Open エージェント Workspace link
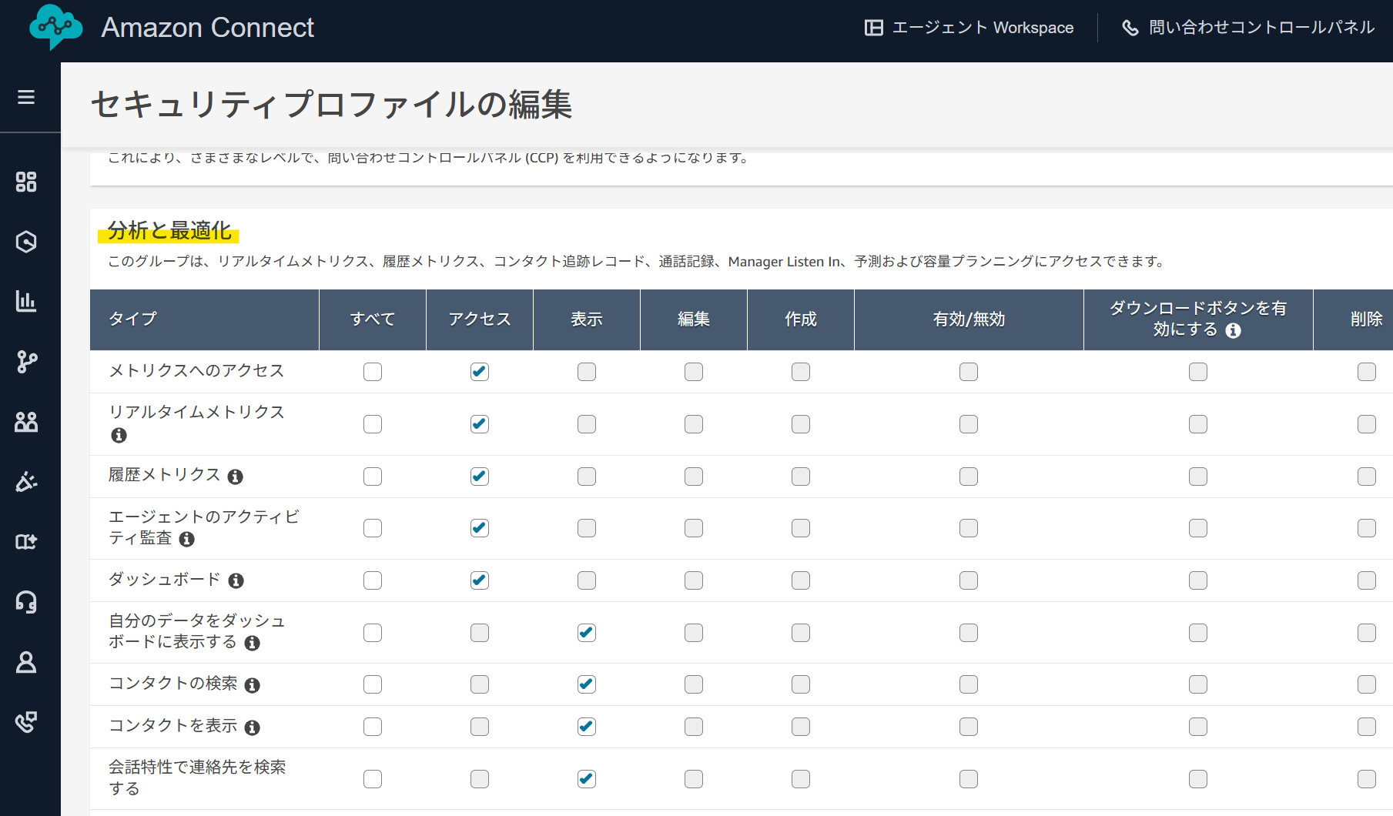The width and height of the screenshot is (1393, 816). 969,28
